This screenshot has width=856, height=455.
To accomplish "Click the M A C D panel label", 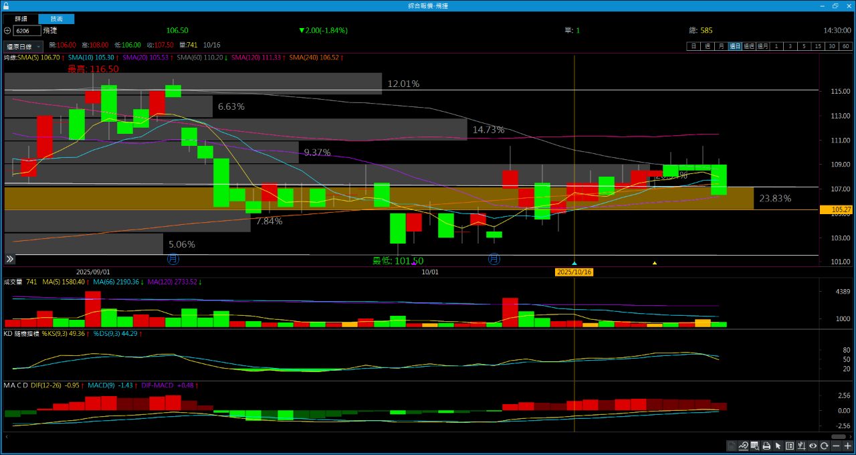I will pos(16,385).
